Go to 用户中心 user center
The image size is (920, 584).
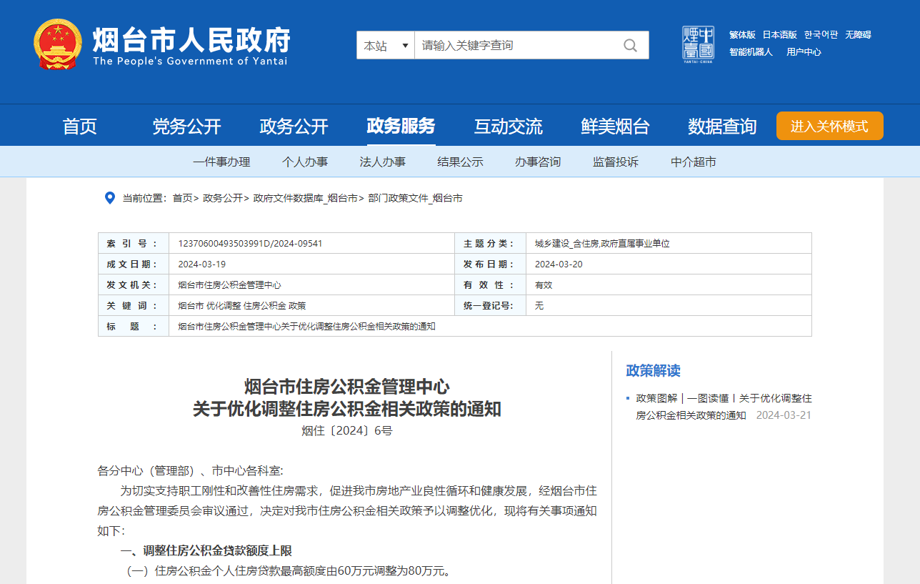[x=804, y=52]
